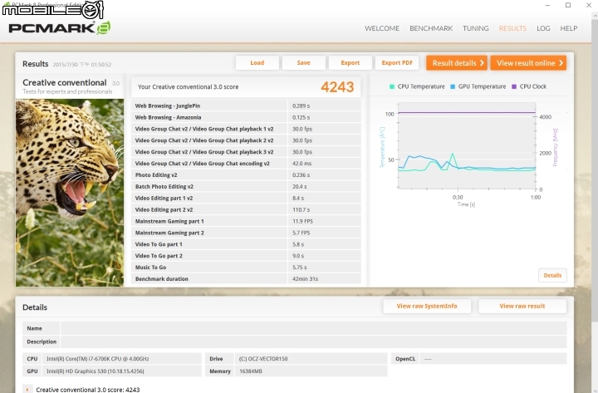Open Result details

tap(457, 63)
